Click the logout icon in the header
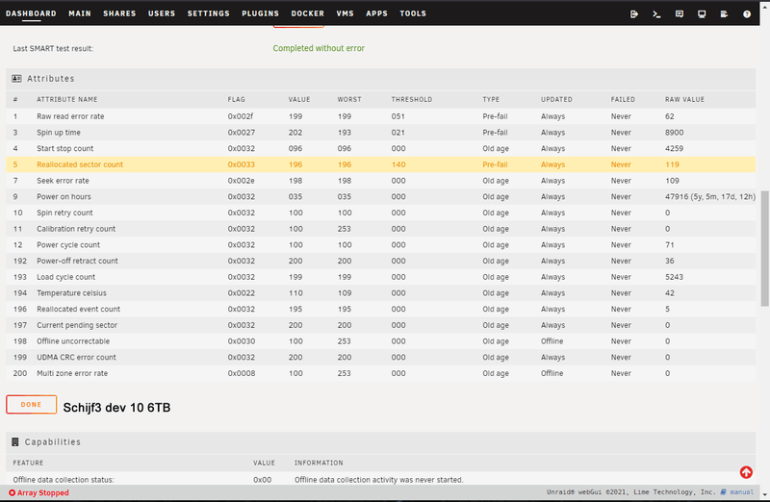 point(634,14)
